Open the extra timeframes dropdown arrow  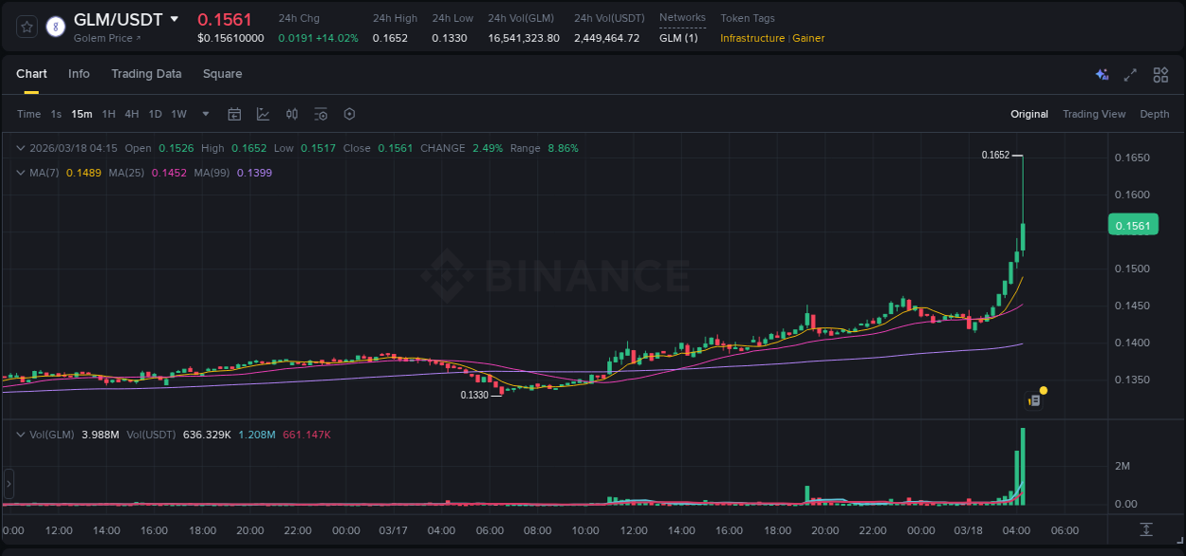click(204, 114)
